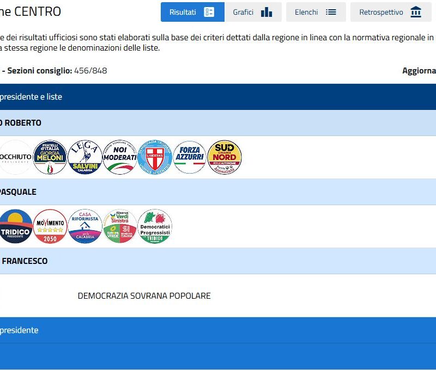Click the Tridico Presidente logo
Viewport: 436px width, 370px height.
(x=15, y=226)
